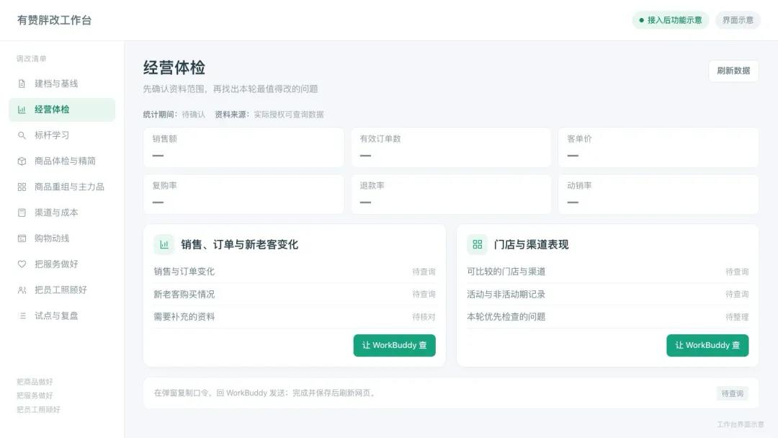Viewport: 778px width, 438px height.
Task: Click the heart icon beside 把服务做好
Action: click(x=22, y=264)
